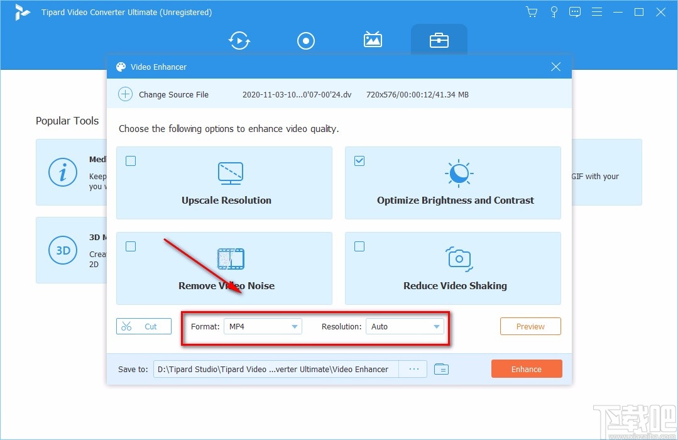Screen dimensions: 678x440
Task: Click Change Source File
Action: click(x=173, y=94)
